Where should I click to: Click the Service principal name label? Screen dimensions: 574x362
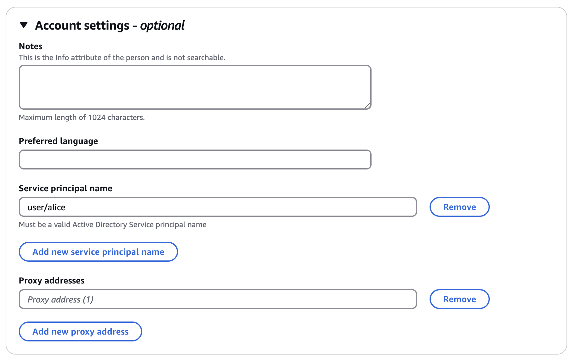tap(66, 188)
